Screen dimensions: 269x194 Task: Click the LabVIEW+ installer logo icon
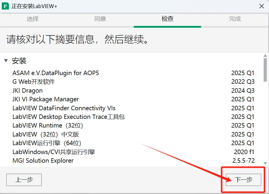tap(5, 6)
